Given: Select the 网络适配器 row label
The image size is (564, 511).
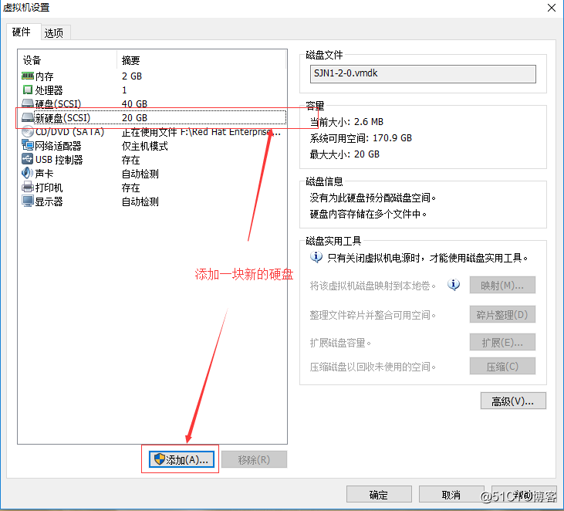Looking at the screenshot, I should pos(59,146).
